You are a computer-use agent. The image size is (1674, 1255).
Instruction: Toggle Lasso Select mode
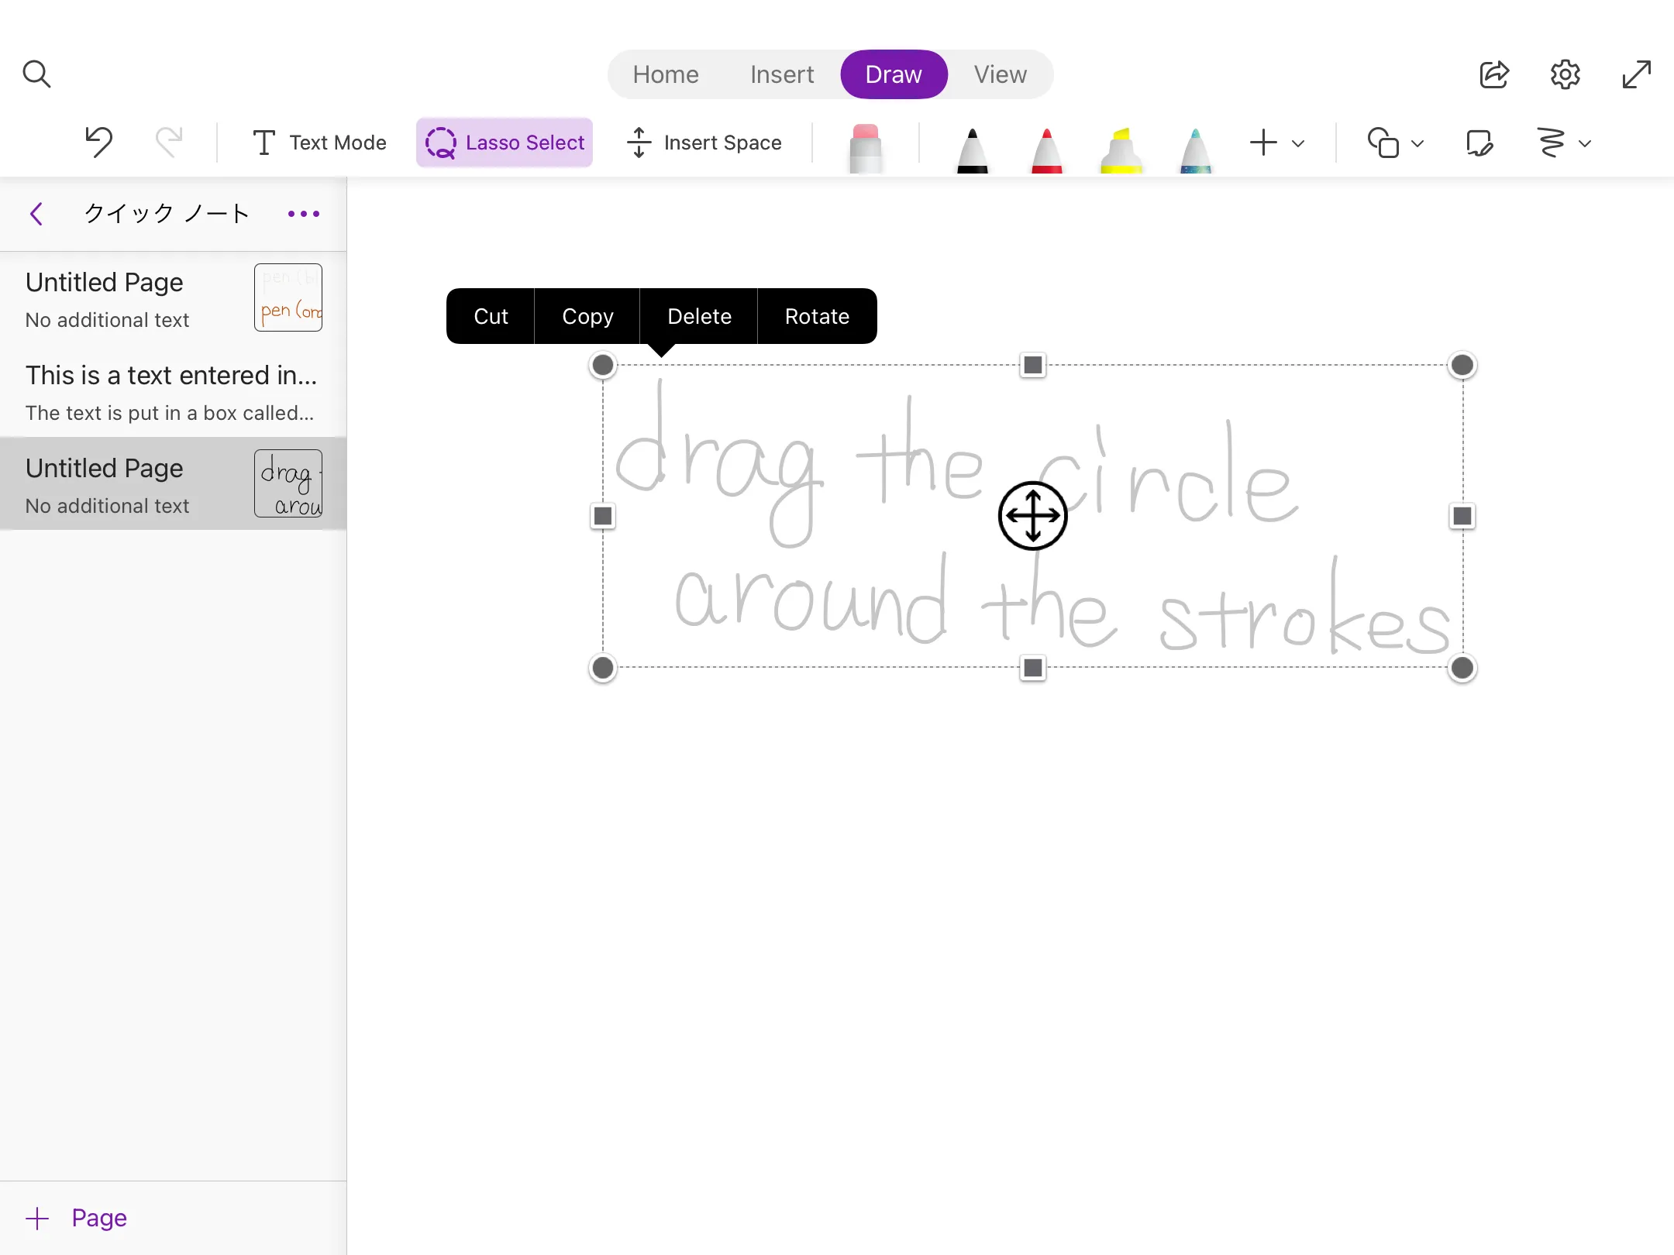(x=505, y=143)
